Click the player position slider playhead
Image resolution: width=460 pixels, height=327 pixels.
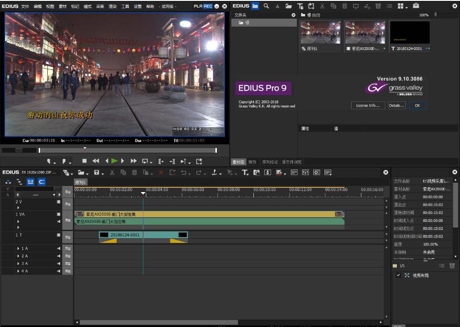click(x=85, y=149)
